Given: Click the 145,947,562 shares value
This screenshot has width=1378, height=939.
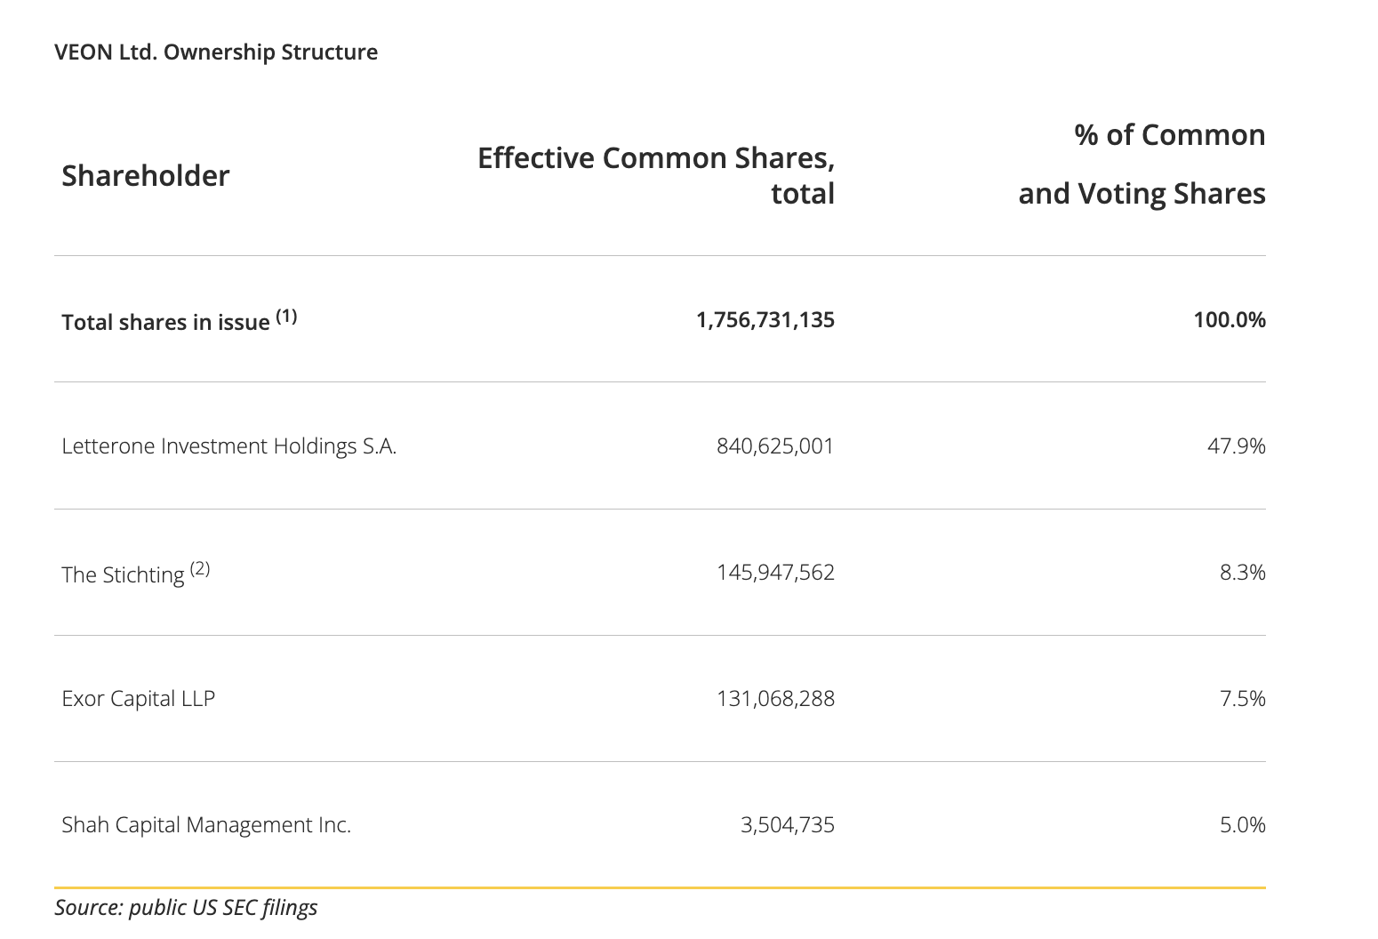Looking at the screenshot, I should (x=775, y=573).
